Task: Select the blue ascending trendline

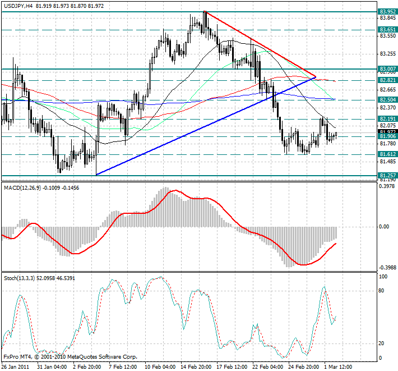Action: point(206,126)
